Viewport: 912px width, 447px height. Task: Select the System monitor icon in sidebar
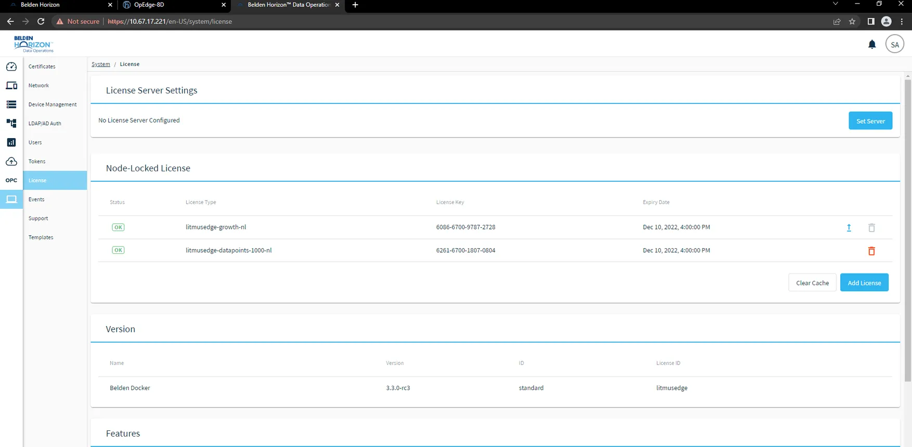pyautogui.click(x=11, y=199)
